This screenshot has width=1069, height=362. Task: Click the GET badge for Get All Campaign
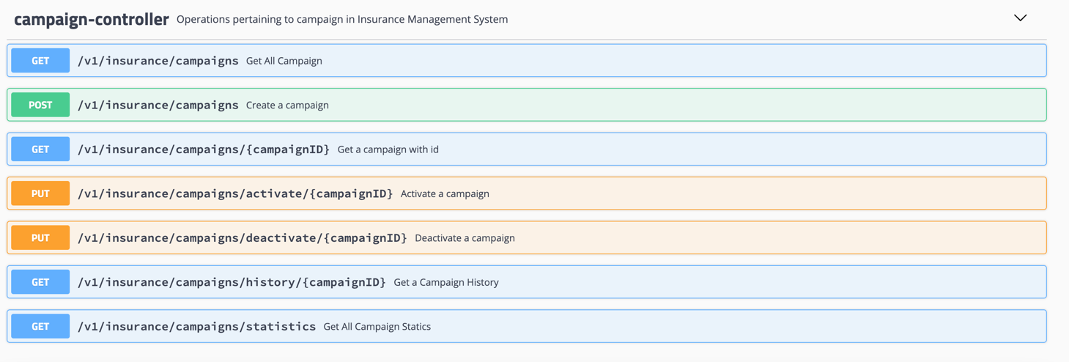[x=40, y=61]
